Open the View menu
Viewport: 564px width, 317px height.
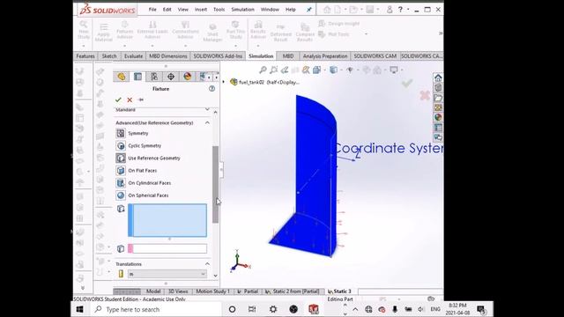pyautogui.click(x=182, y=10)
